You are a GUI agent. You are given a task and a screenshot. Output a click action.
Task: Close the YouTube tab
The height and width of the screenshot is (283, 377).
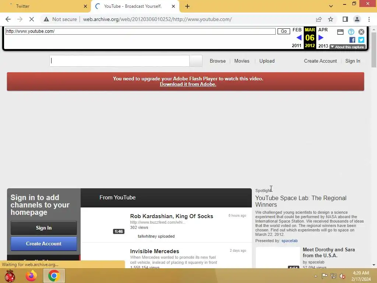pos(173,6)
